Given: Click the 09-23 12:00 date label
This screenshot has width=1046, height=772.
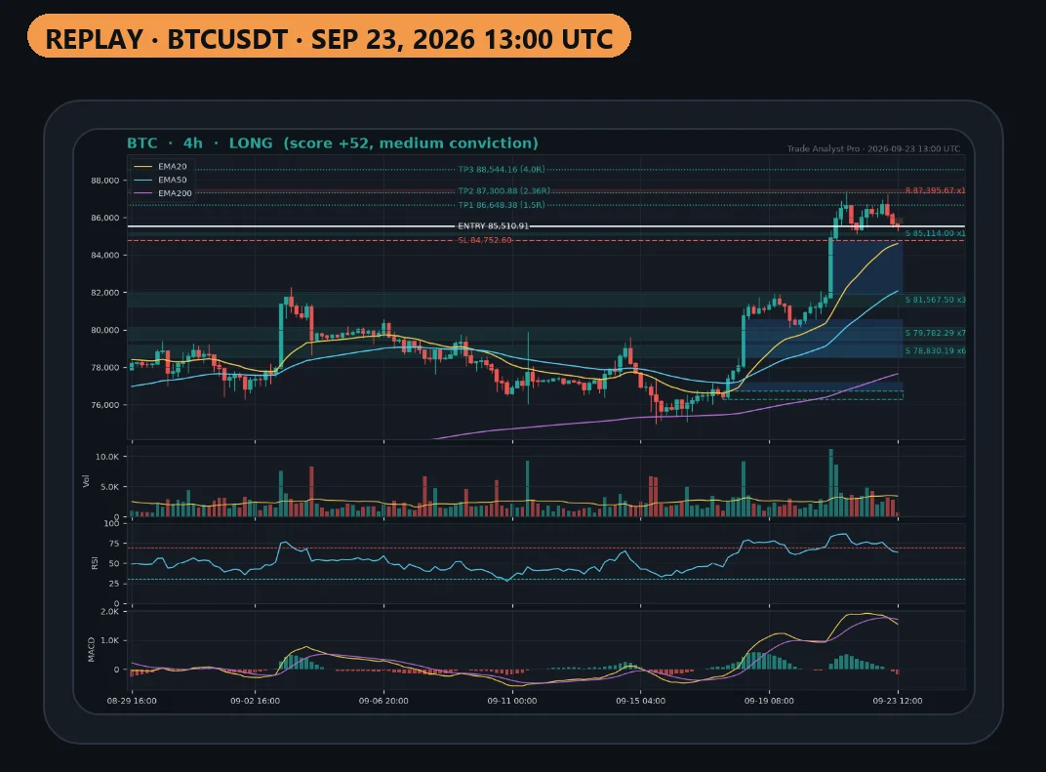Looking at the screenshot, I should tap(898, 701).
